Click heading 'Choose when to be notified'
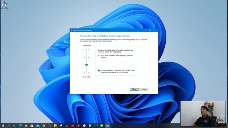Screen dimensions: 228x128 pos(105,36)
